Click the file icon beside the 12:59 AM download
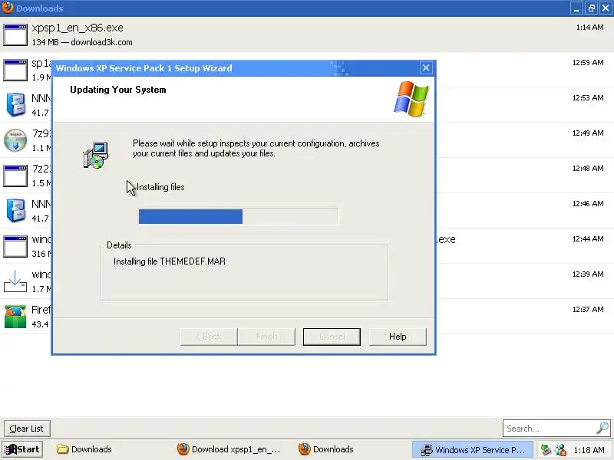The image size is (614, 460). tap(15, 70)
